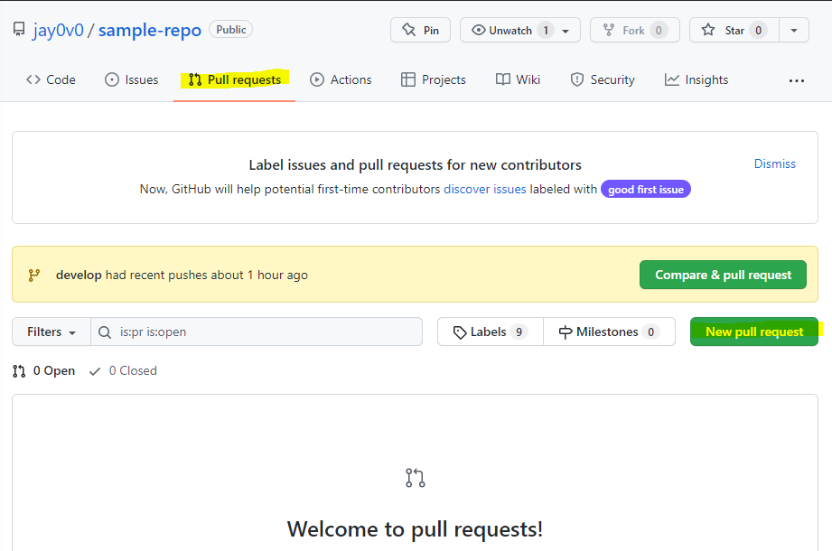Pin the repository with the Pin button
Image resolution: width=832 pixels, height=551 pixels.
click(420, 30)
